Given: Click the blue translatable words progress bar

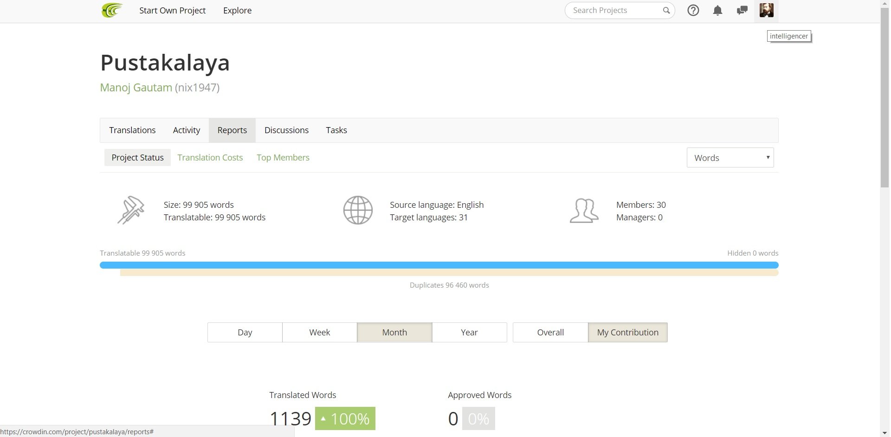Looking at the screenshot, I should pyautogui.click(x=439, y=265).
